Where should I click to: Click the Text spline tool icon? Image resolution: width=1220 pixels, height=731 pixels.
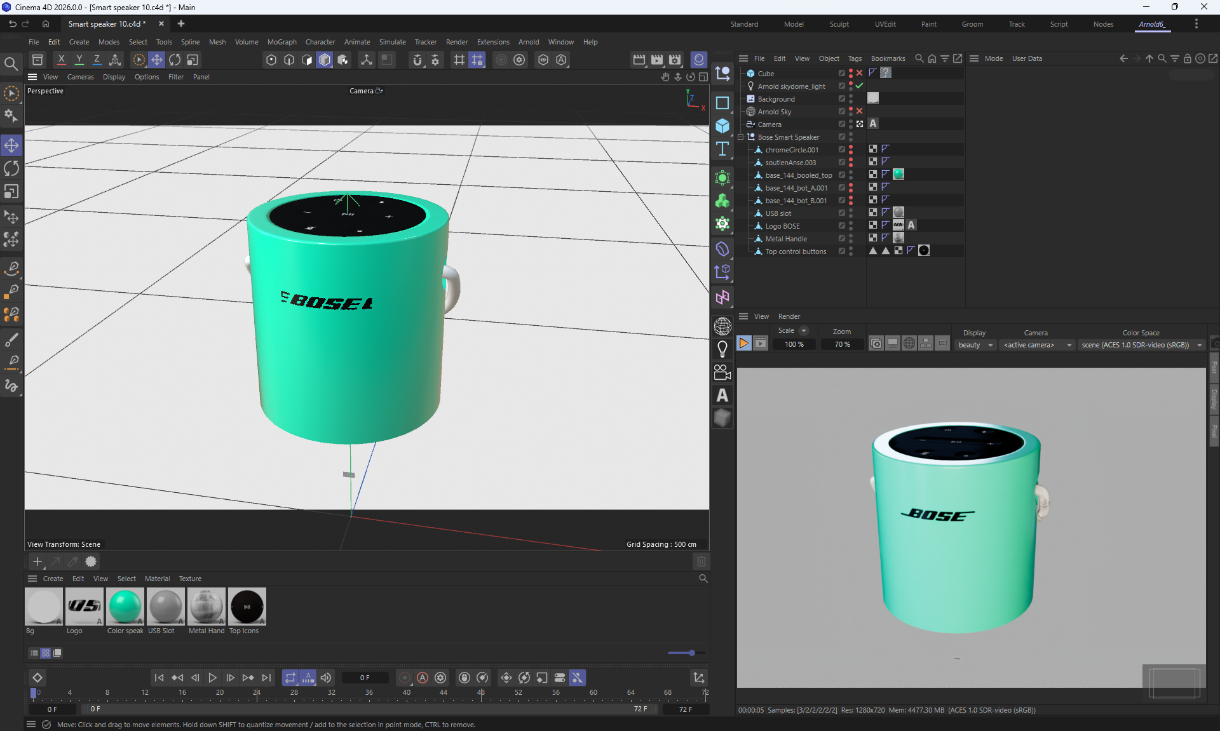click(x=722, y=149)
